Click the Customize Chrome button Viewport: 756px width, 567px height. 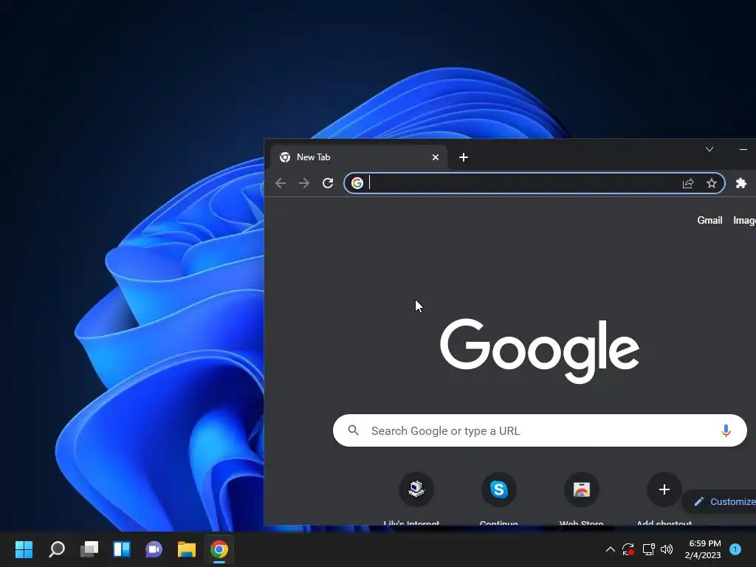pos(721,501)
